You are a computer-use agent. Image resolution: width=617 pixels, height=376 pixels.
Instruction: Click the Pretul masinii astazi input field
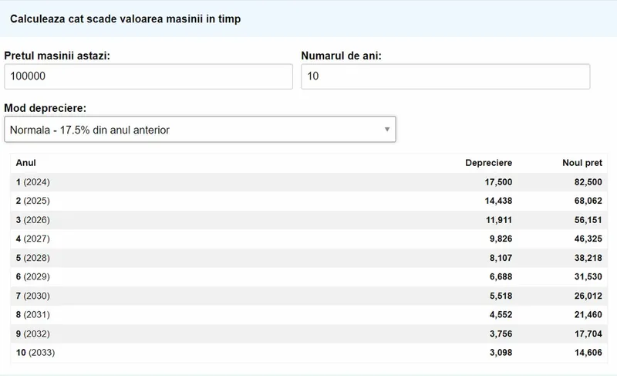148,76
